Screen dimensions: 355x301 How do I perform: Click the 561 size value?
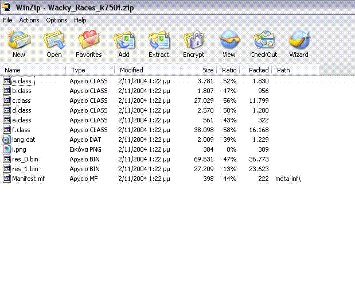pos(208,120)
